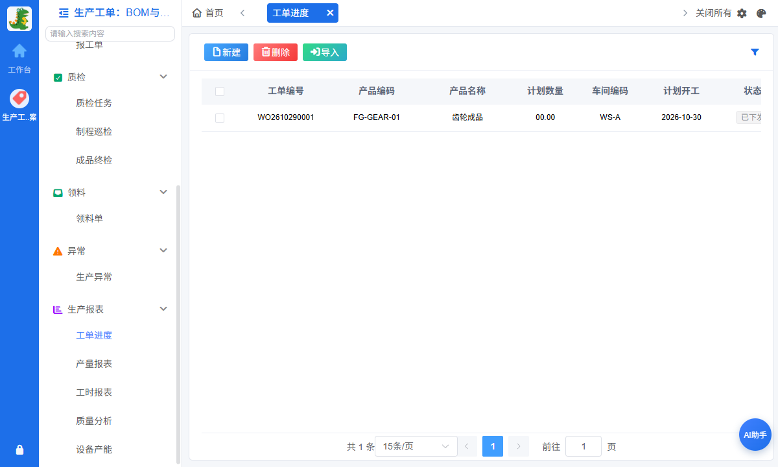
Task: Toggle the select-all header checkbox
Action: [220, 91]
